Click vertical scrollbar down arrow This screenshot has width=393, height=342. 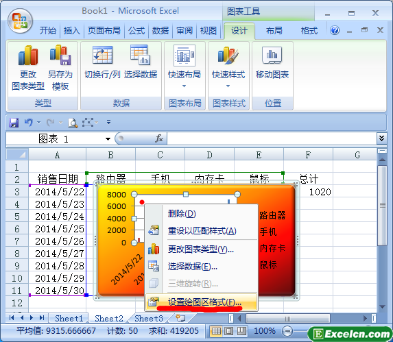pyautogui.click(x=382, y=306)
